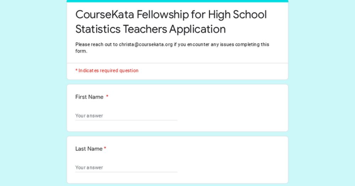
Task: Click the 'Last Name' question label
Action: coord(89,149)
